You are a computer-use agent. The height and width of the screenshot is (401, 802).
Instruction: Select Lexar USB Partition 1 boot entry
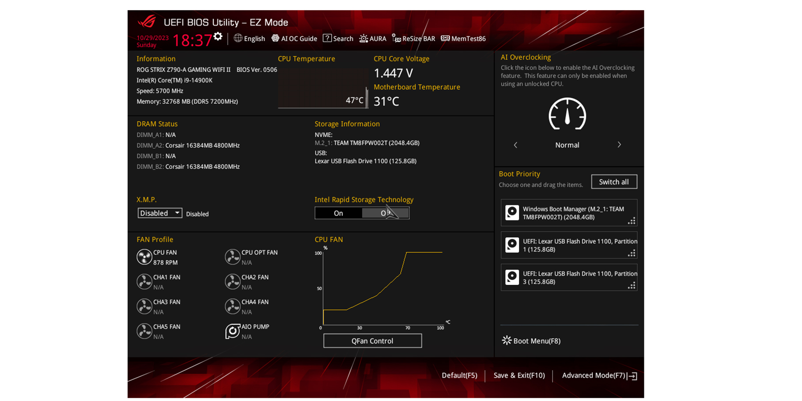pos(569,245)
